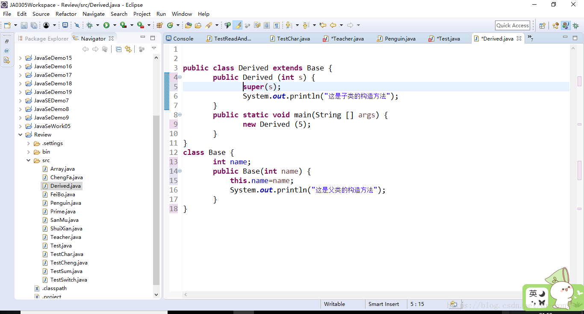Switch to the Penguin.java tab
This screenshot has width=584, height=314.
pyautogui.click(x=396, y=38)
